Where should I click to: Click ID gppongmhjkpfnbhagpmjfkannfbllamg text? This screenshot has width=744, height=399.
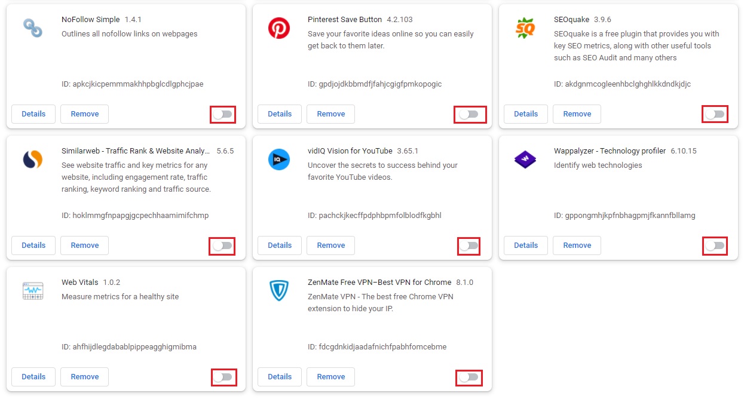(x=624, y=216)
